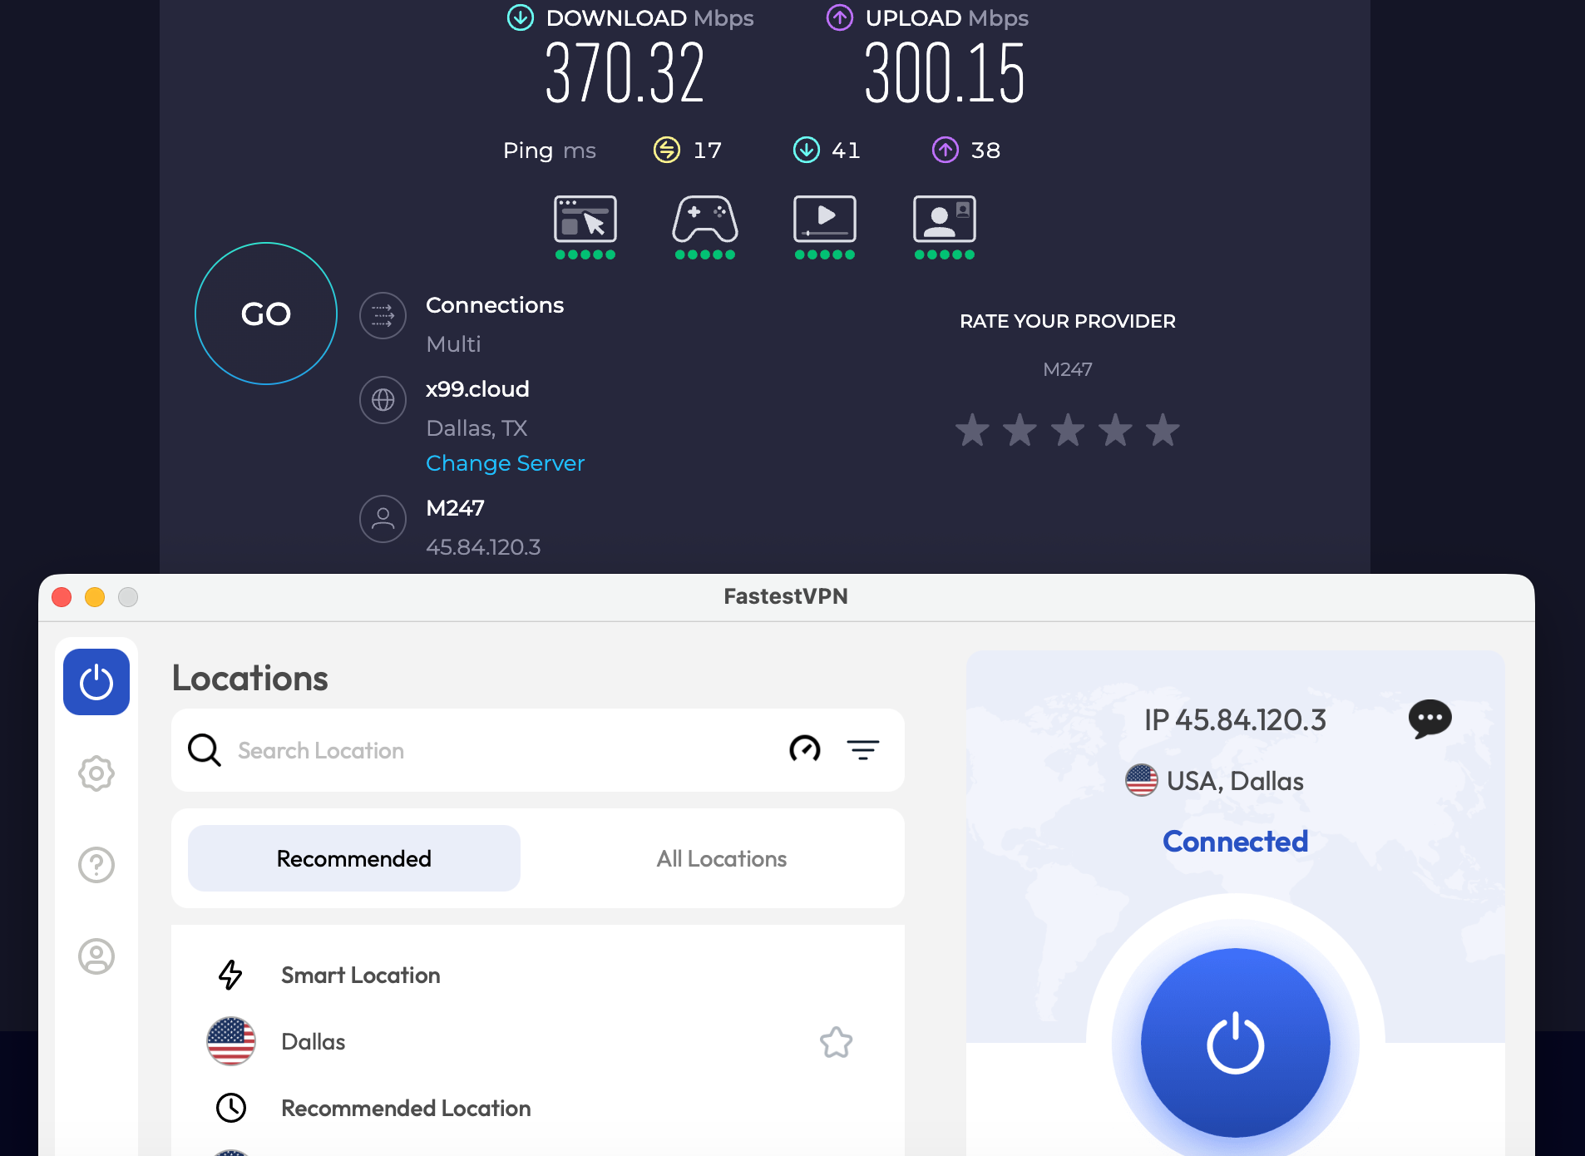Click the Search Location field

click(x=416, y=749)
